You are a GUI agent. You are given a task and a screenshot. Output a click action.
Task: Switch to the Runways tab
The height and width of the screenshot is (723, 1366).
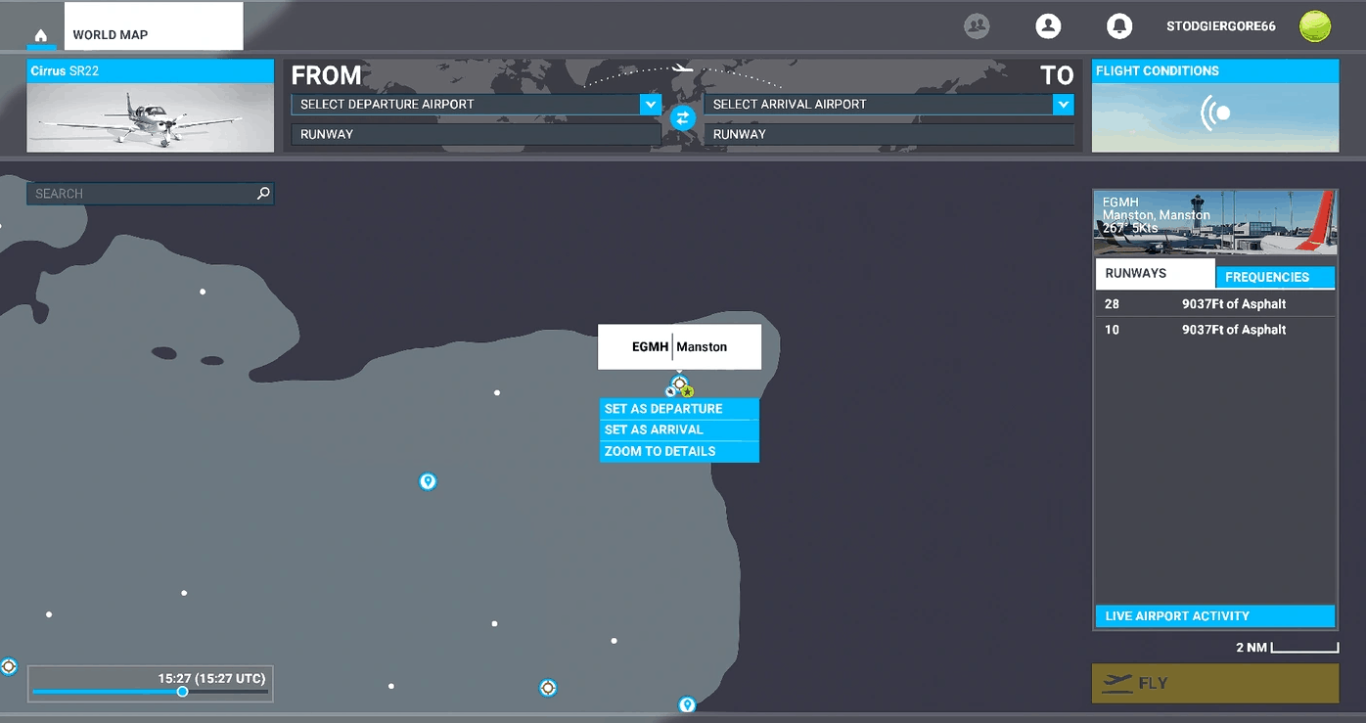(1155, 273)
